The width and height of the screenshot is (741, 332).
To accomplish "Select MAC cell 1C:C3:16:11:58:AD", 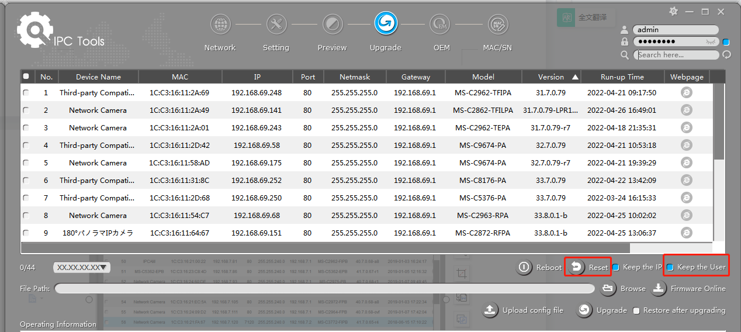I will pos(179,162).
